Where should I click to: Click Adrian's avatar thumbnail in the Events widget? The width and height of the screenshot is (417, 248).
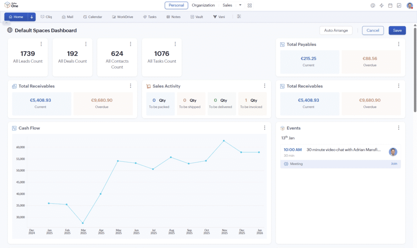[393, 152]
